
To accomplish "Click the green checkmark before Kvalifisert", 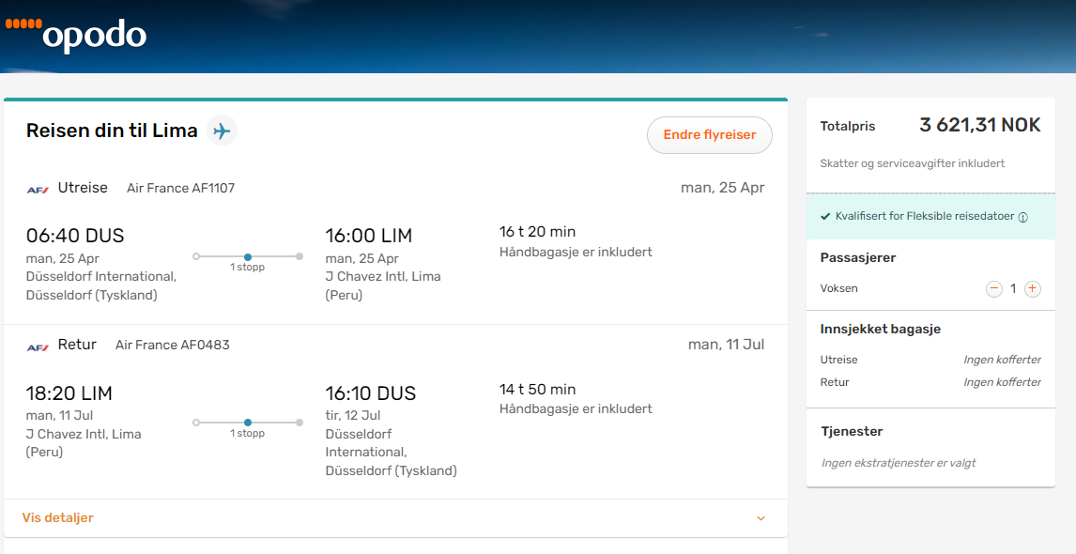I will tap(825, 216).
